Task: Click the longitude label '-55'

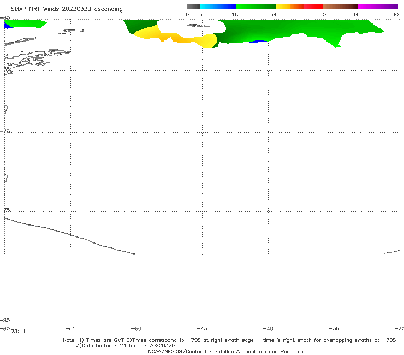Action: pos(70,328)
